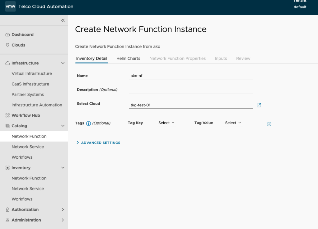Expand the Administration section chevron
Viewport: 318px width, 229px height.
pos(63,220)
